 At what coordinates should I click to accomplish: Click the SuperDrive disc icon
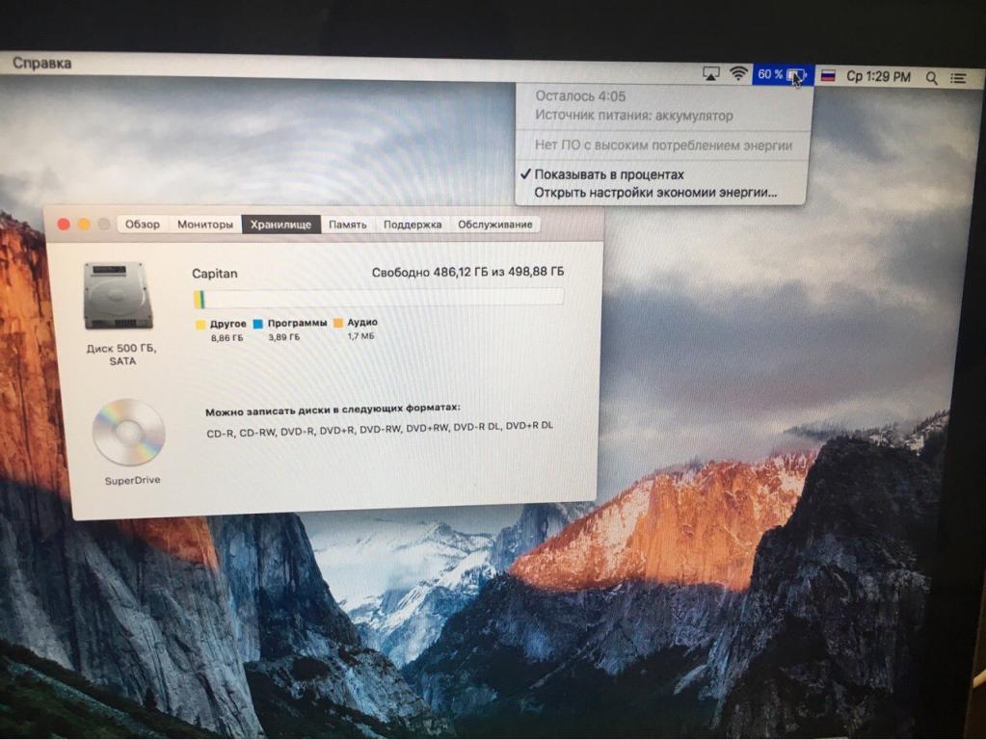(129, 432)
